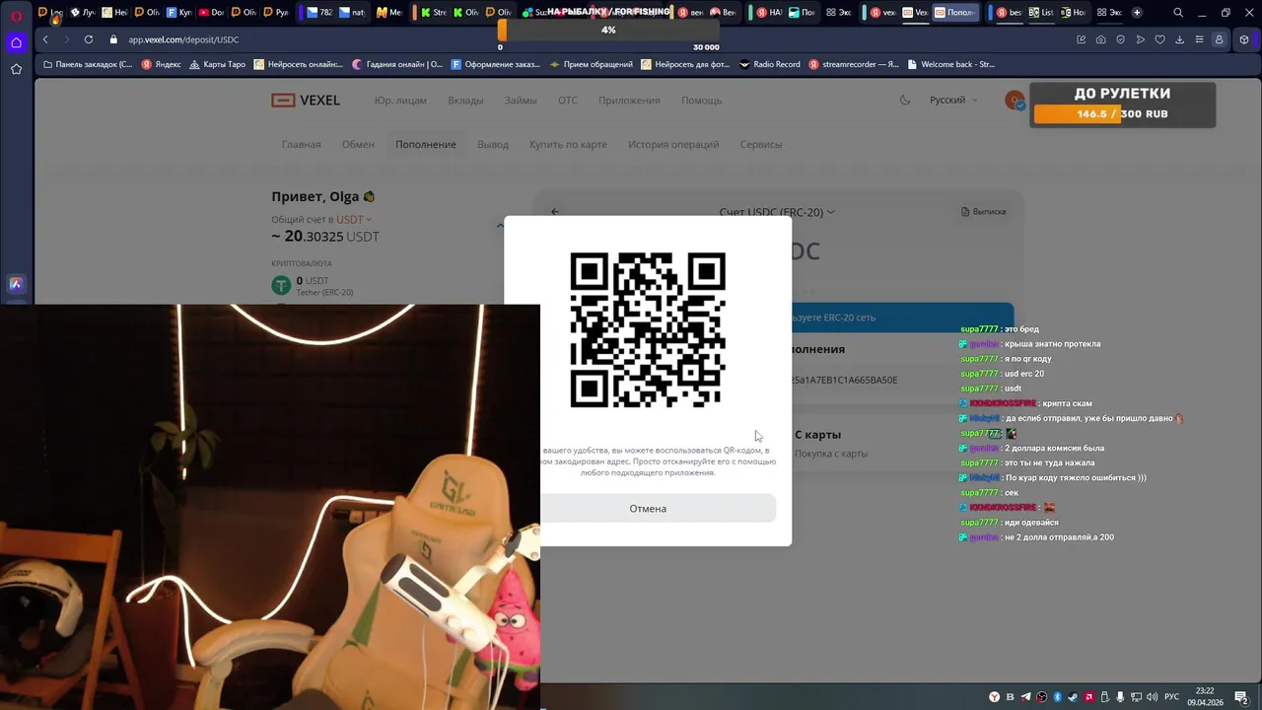
Task: Open the Radio Record bookmark
Action: (x=769, y=64)
